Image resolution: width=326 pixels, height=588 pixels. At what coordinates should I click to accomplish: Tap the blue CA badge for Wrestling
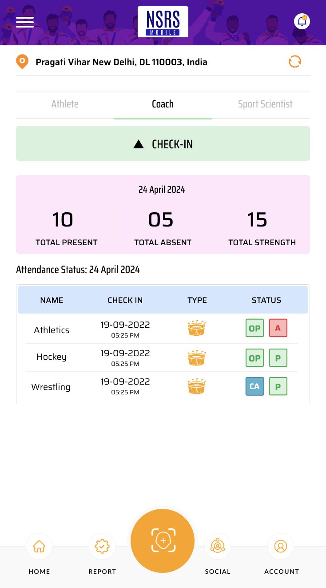pos(254,386)
